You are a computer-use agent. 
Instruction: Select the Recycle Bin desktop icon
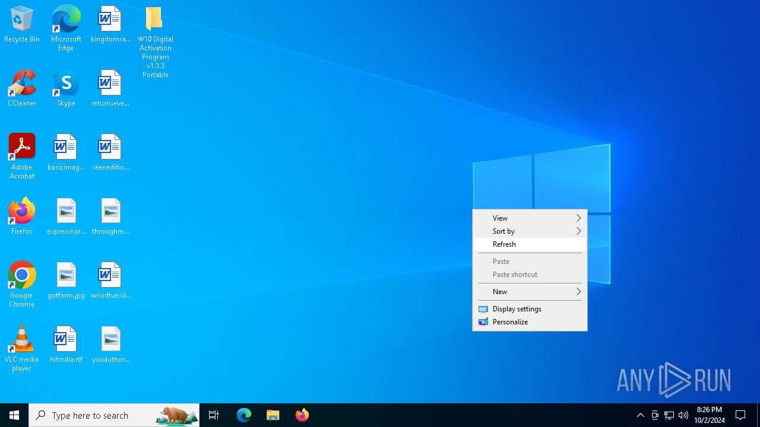point(22,25)
